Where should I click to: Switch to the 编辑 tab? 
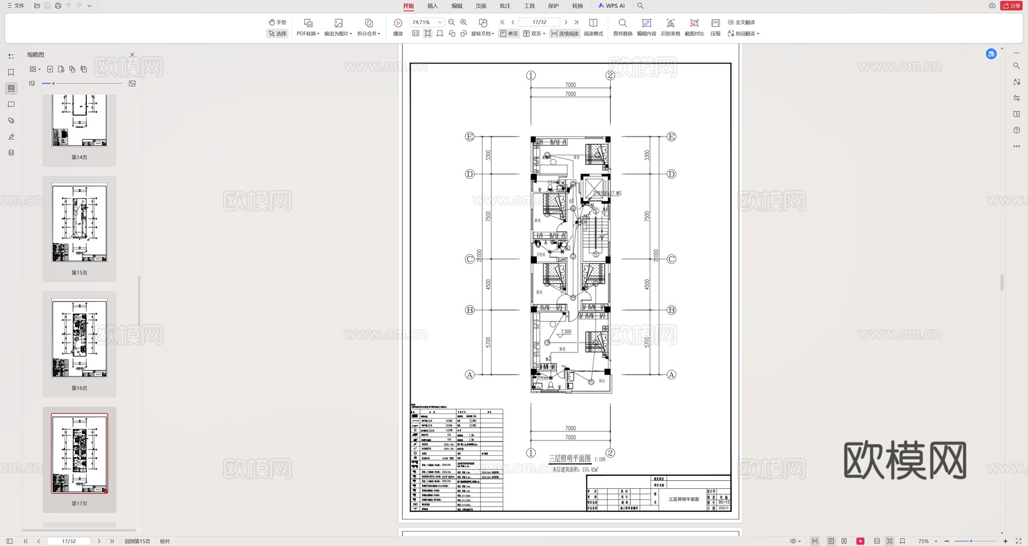point(457,6)
